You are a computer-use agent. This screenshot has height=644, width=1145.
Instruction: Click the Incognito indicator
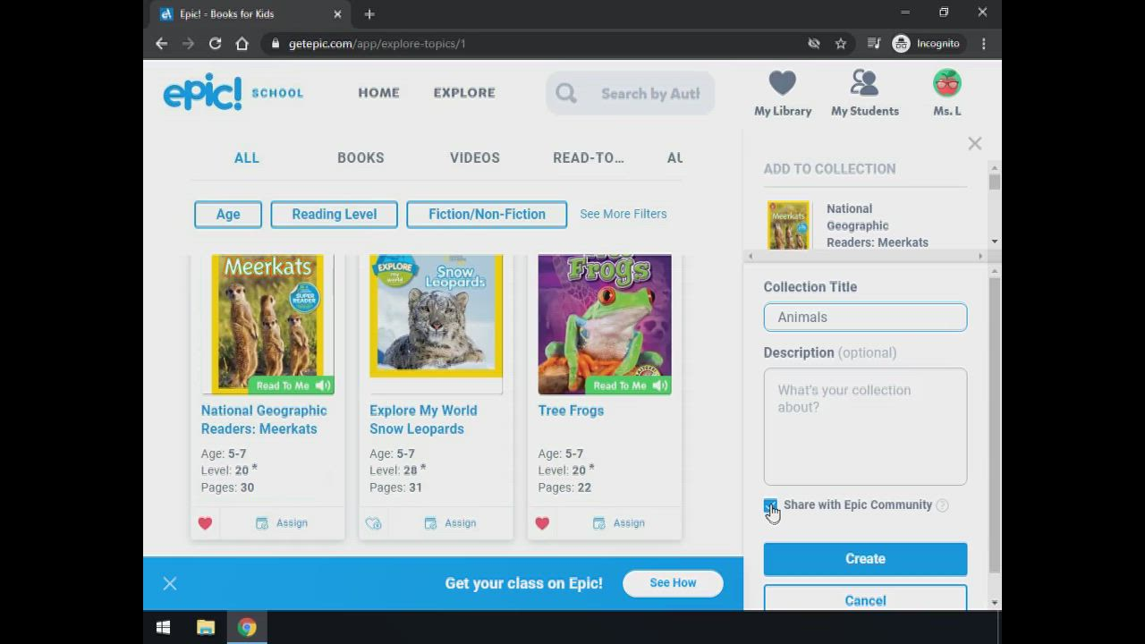(926, 43)
